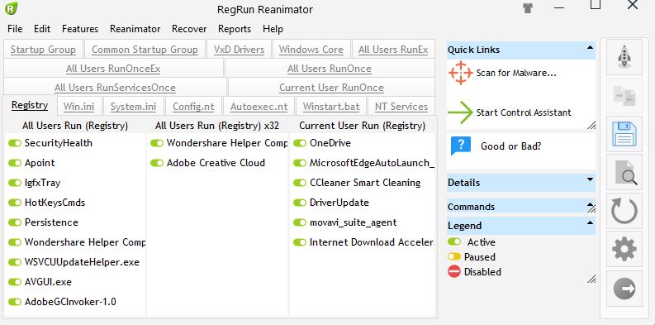This screenshot has height=325, width=655.
Task: Click the circular refresh arrow icon
Action: coord(624,210)
